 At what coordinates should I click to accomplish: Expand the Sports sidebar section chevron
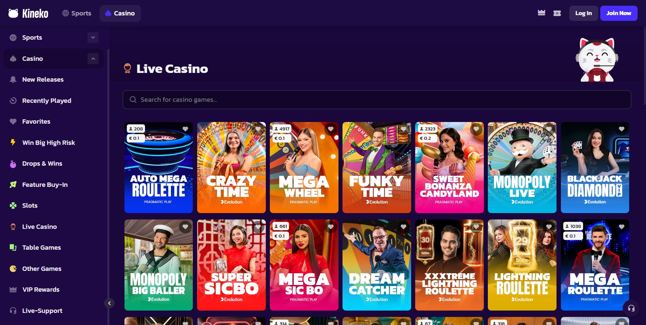[93, 38]
